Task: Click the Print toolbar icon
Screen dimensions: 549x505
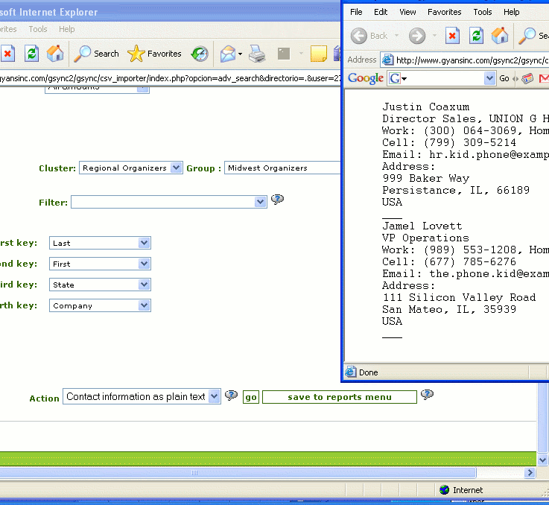Action: coord(257,54)
